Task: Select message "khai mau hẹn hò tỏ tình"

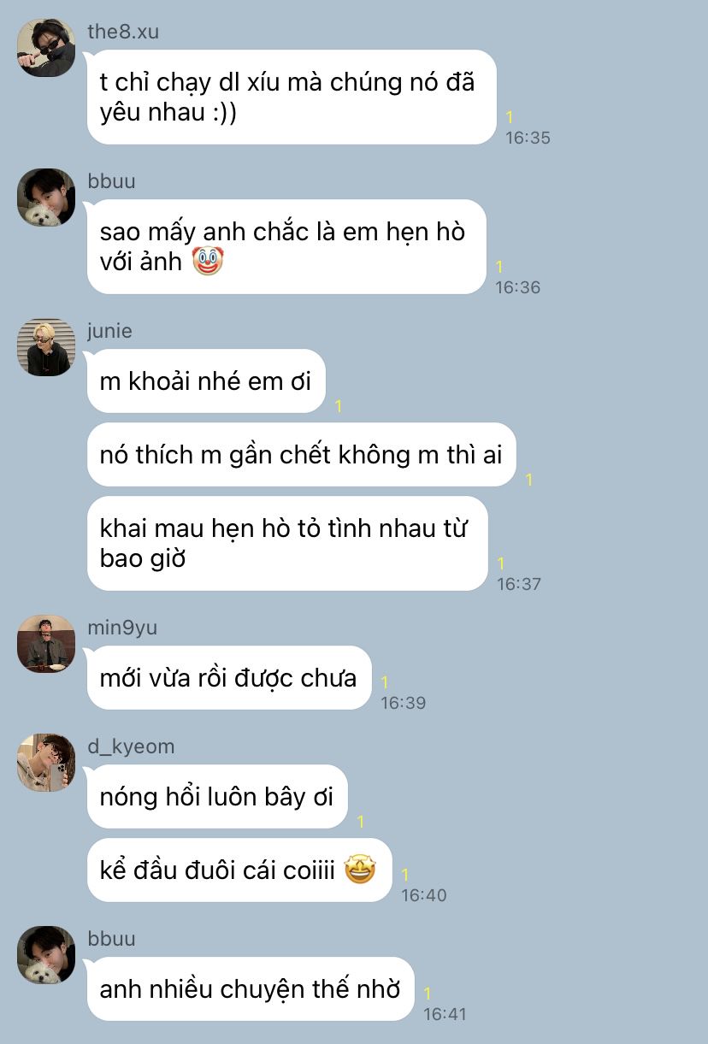Action: tap(287, 544)
